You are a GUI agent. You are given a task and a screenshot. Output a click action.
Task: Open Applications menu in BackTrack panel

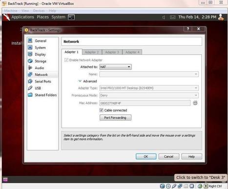(x=23, y=17)
